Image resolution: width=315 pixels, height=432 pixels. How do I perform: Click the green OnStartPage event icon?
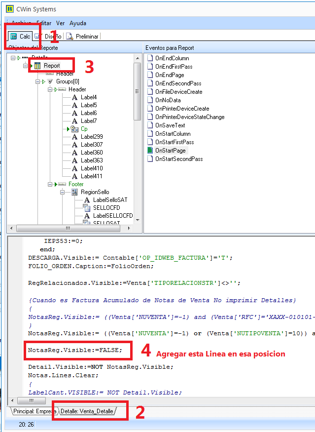pyautogui.click(x=150, y=151)
